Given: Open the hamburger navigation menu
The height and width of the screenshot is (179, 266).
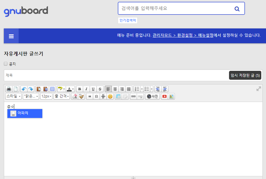Looking at the screenshot, I should [x=11, y=36].
